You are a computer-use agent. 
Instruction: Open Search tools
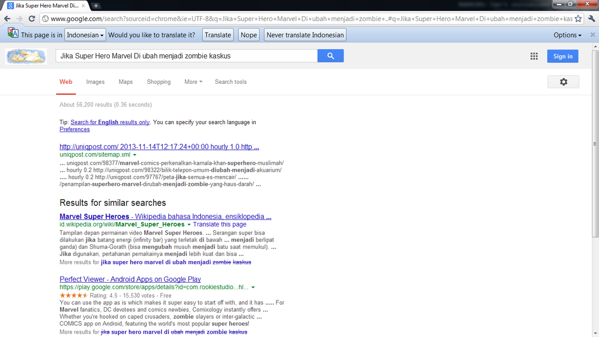(231, 82)
